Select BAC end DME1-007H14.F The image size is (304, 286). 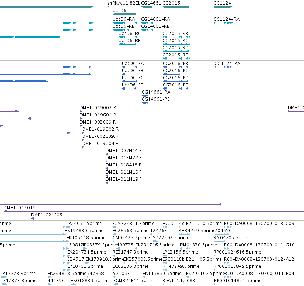pyautogui.click(x=106, y=155)
